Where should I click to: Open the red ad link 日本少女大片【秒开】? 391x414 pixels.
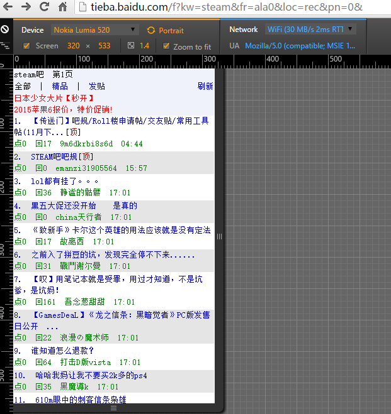54,98
